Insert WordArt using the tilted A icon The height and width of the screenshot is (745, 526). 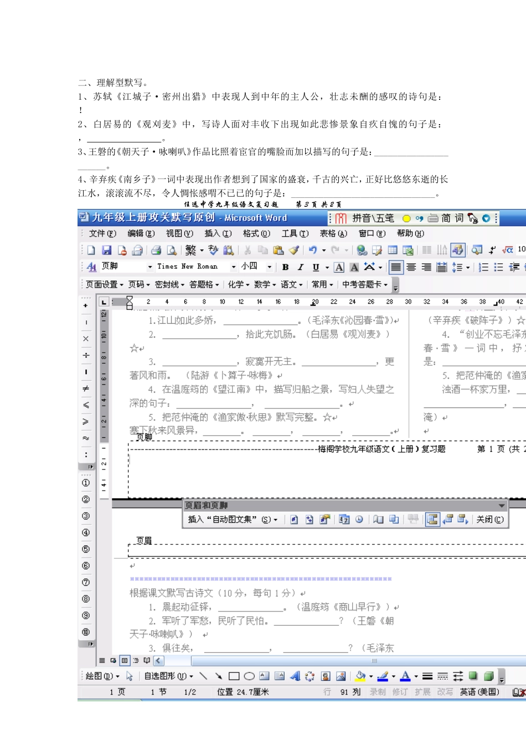pos(295,676)
